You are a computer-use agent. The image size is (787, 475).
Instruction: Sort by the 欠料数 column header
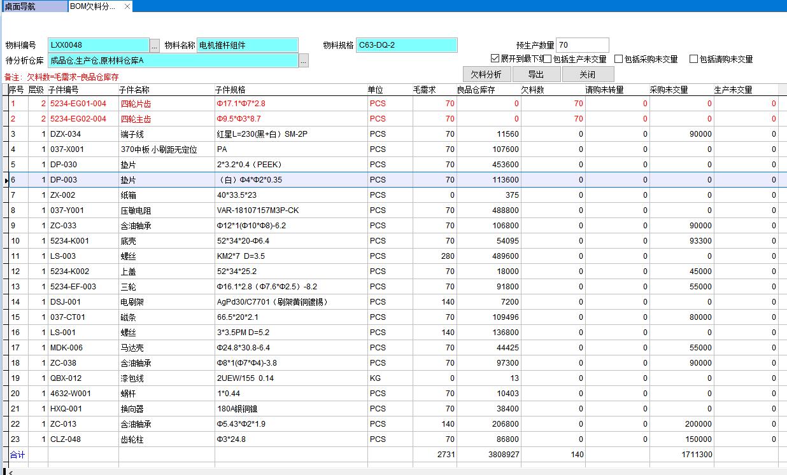(x=532, y=90)
